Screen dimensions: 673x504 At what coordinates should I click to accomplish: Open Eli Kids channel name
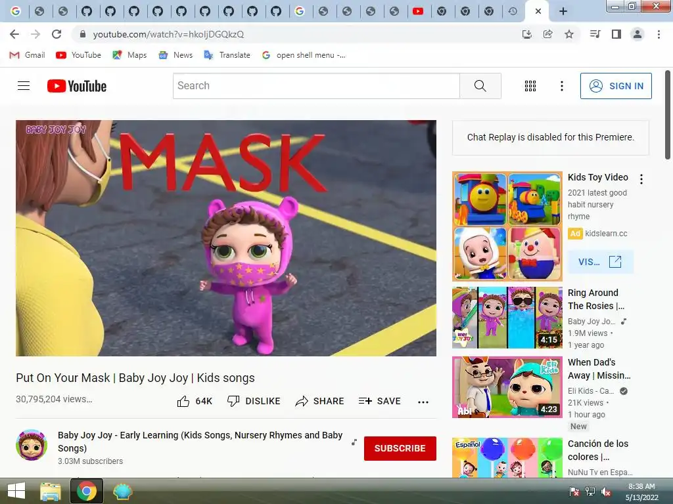pos(591,391)
